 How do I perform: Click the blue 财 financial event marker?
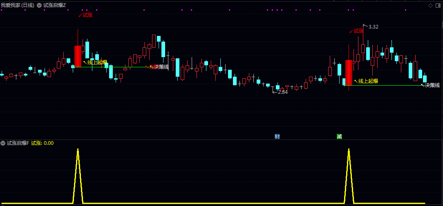click(277, 137)
